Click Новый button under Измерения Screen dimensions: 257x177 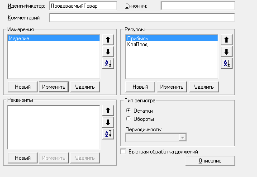[23, 87]
